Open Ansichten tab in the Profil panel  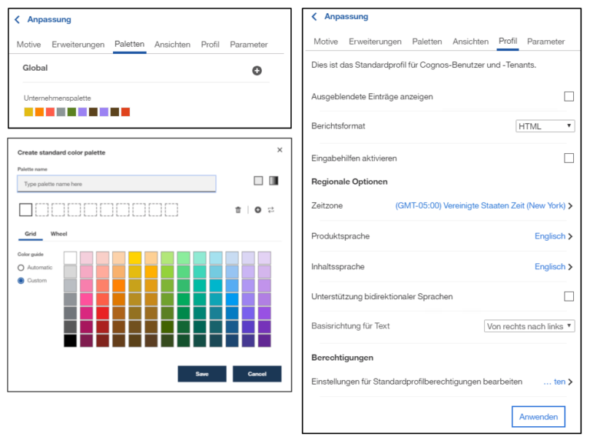click(x=470, y=42)
